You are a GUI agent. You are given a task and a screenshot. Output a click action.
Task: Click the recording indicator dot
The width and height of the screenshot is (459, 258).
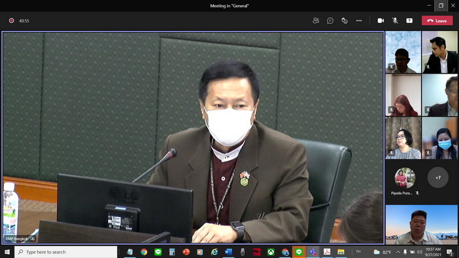(x=11, y=21)
